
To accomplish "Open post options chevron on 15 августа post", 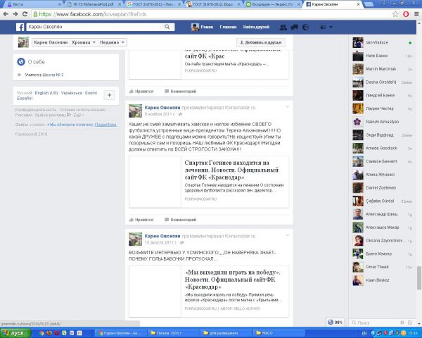I will click(x=287, y=235).
